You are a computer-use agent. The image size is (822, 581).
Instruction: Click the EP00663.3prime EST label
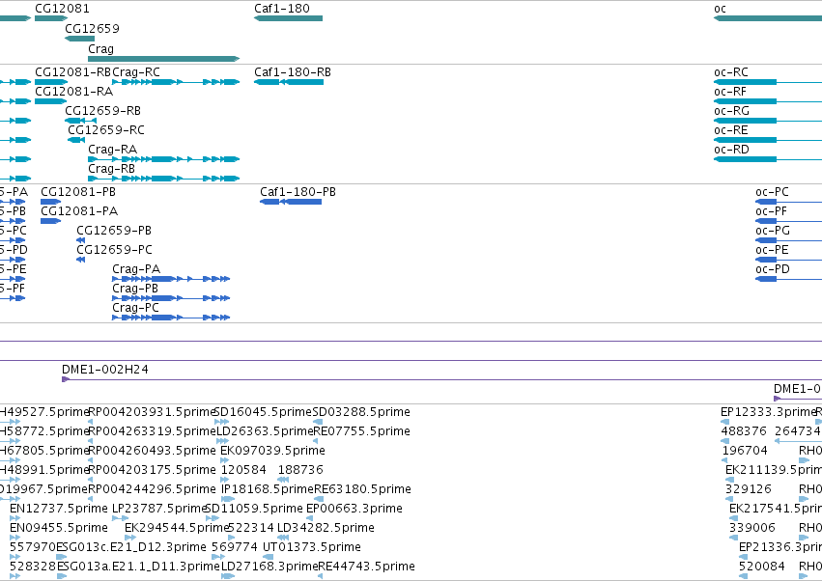(354, 509)
